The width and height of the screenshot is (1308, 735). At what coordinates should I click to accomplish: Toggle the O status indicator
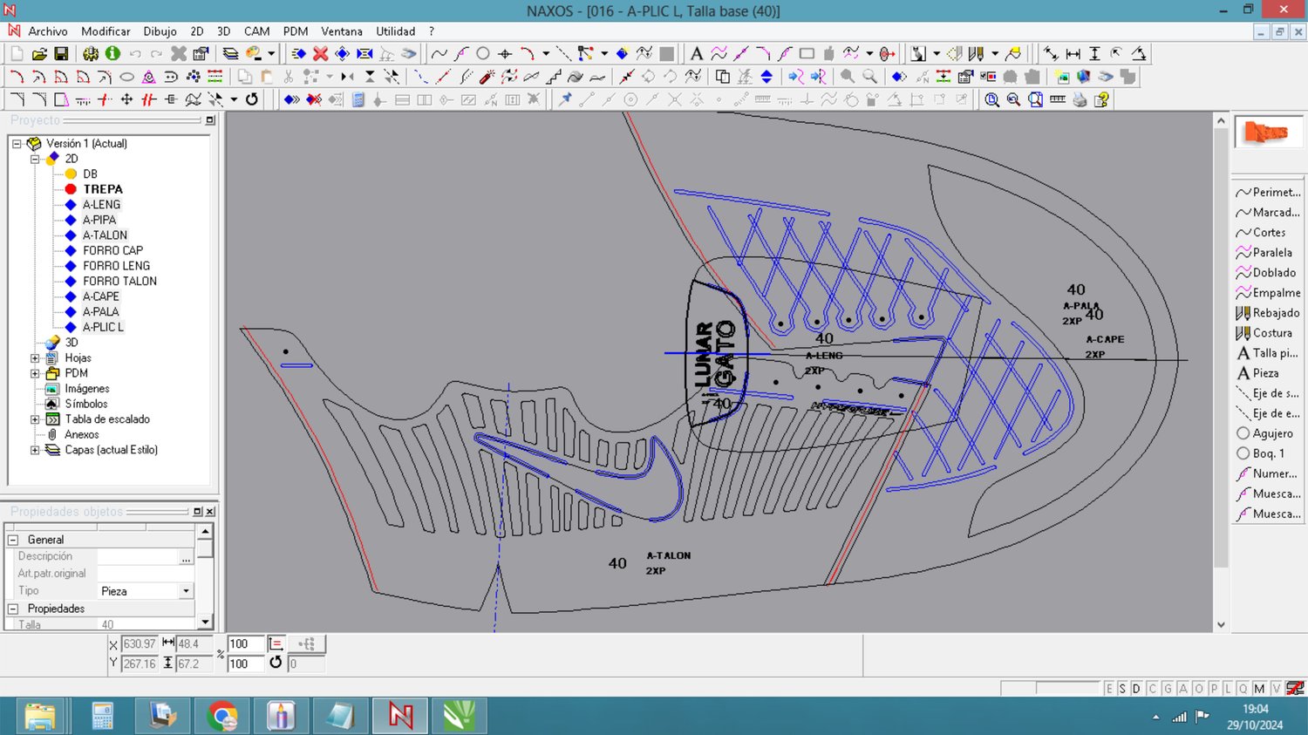(x=1199, y=689)
